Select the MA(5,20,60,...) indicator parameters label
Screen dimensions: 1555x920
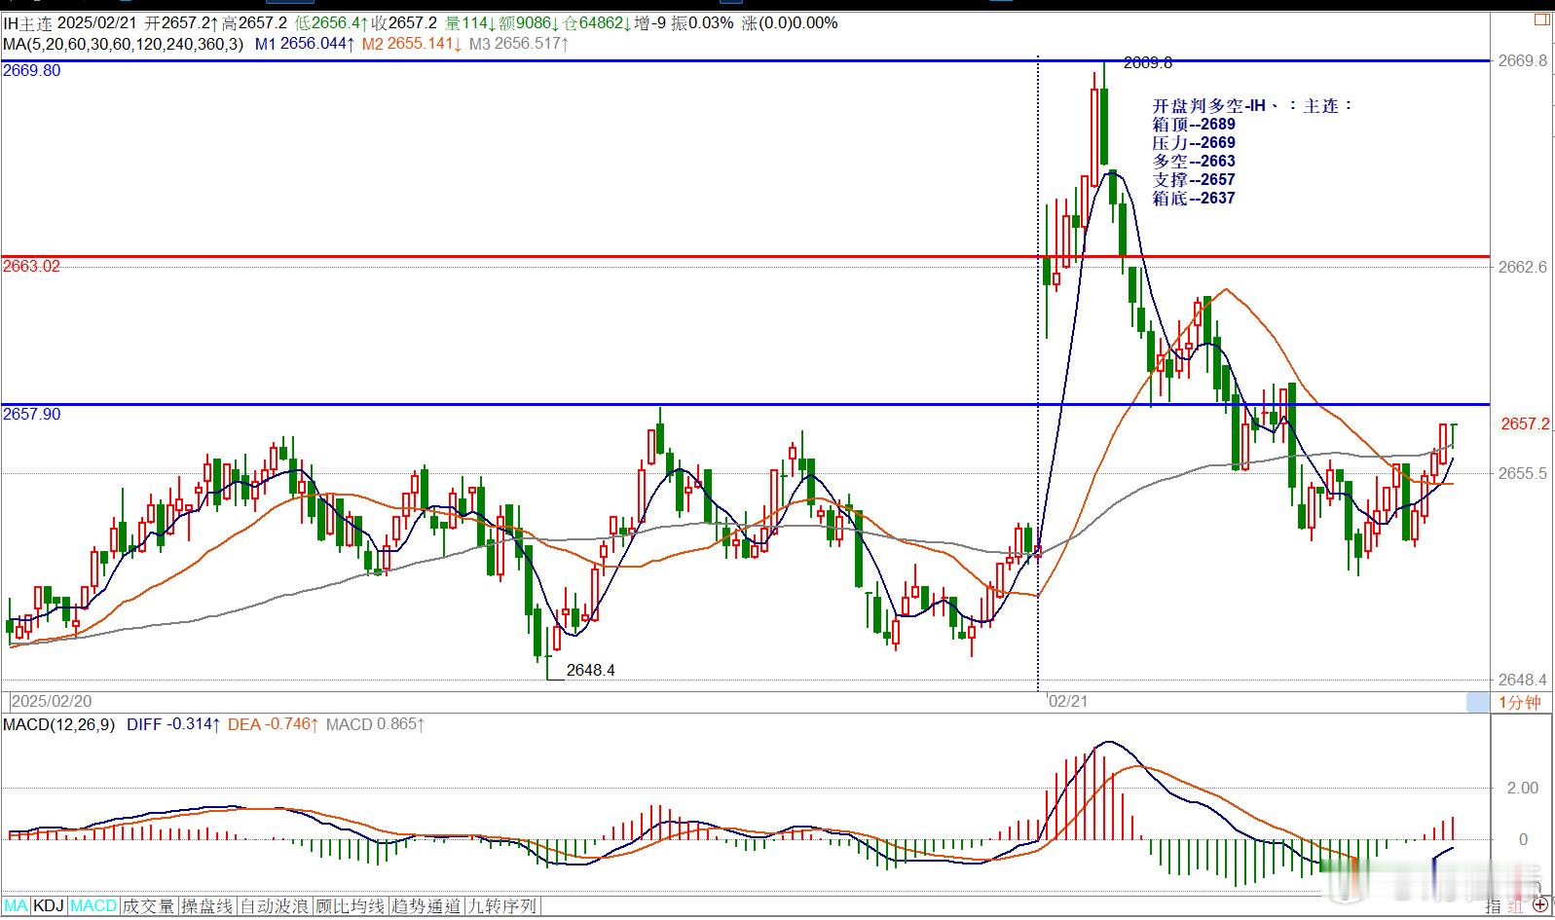124,44
